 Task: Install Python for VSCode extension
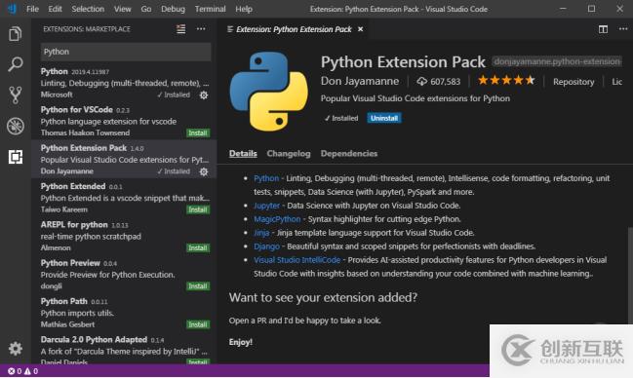point(198,133)
